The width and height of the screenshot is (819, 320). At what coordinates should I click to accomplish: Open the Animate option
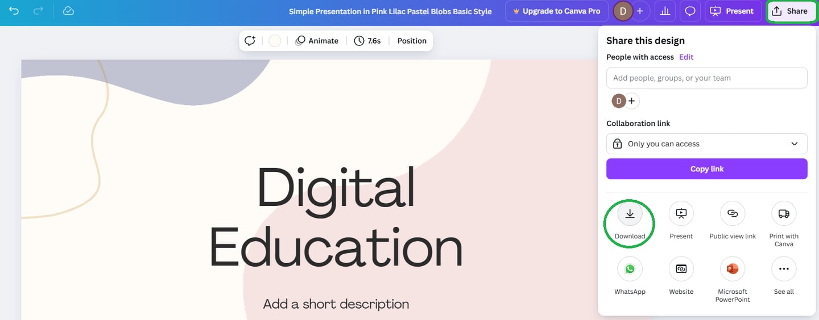click(317, 41)
